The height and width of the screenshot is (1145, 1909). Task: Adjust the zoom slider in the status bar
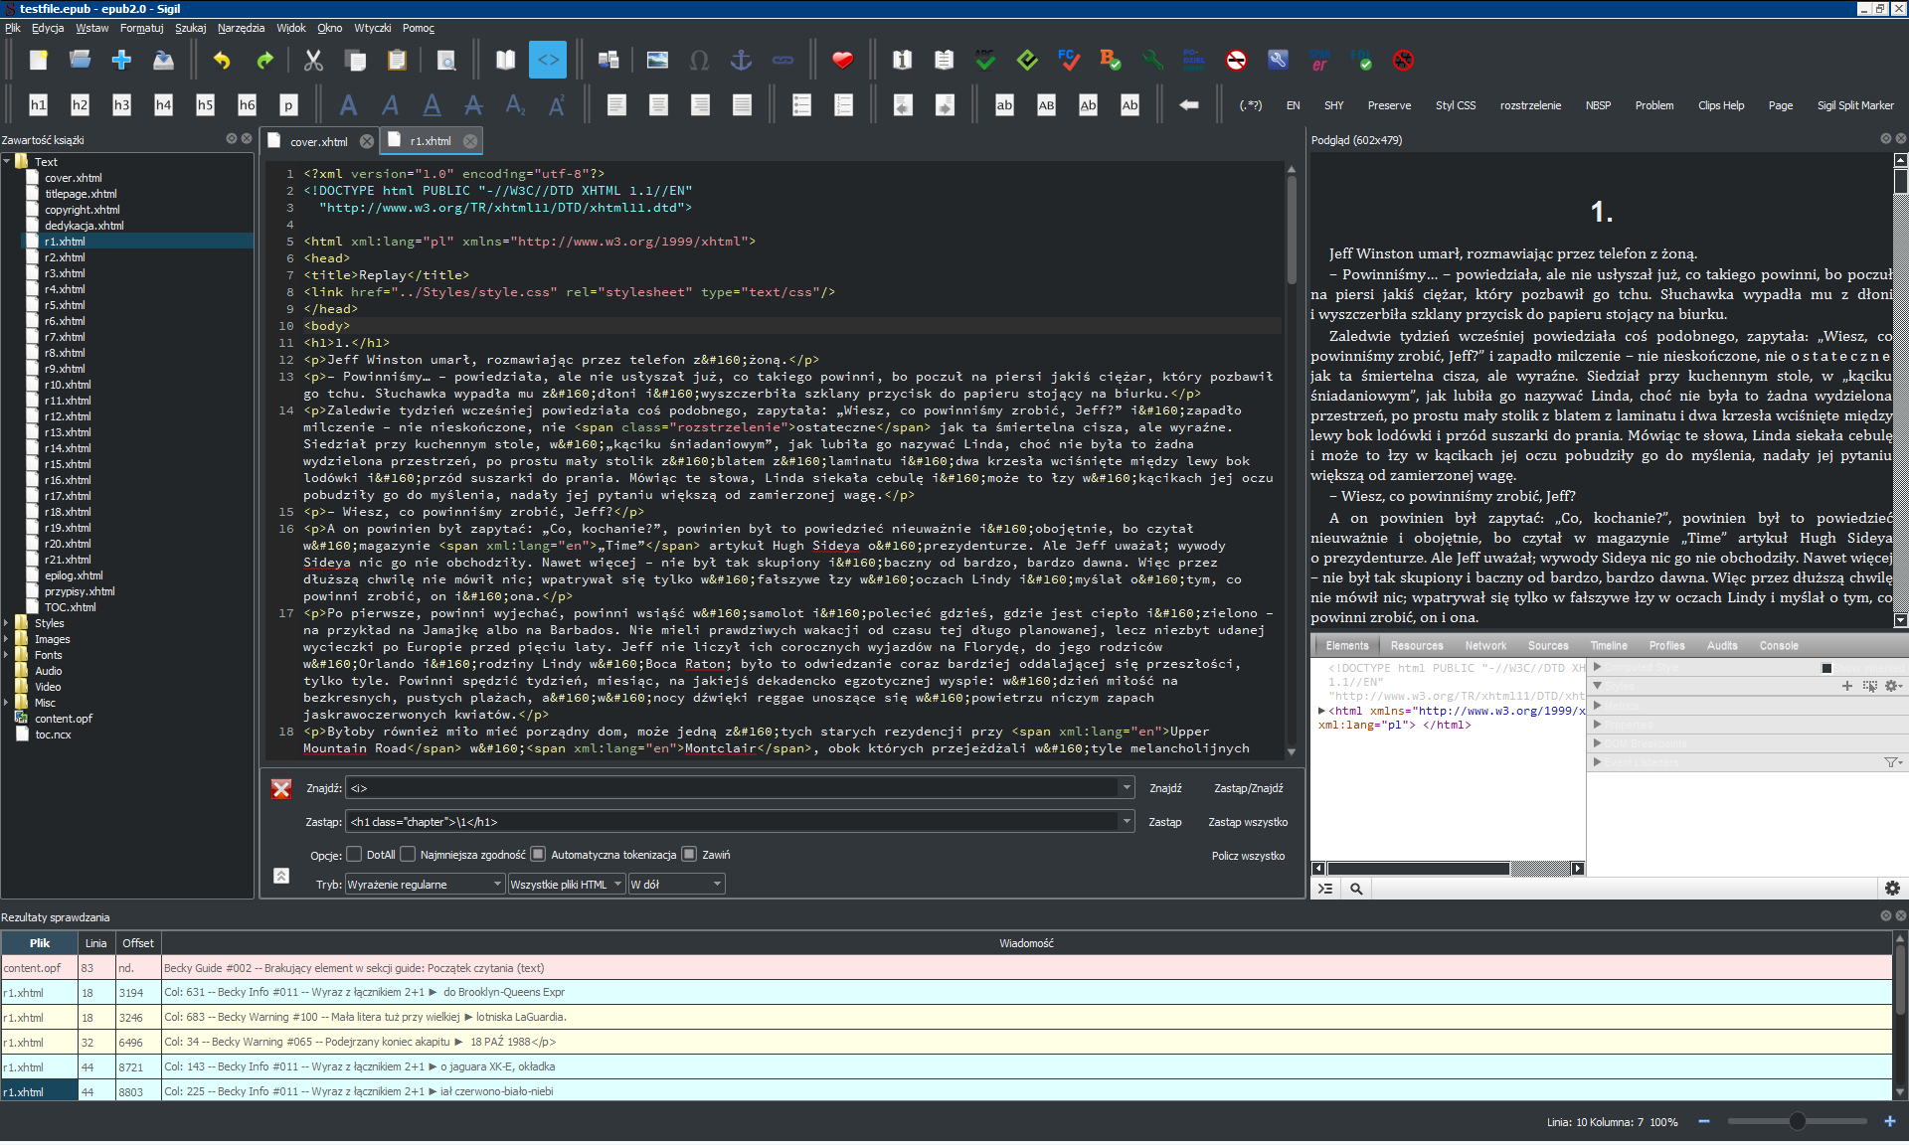click(1797, 1122)
